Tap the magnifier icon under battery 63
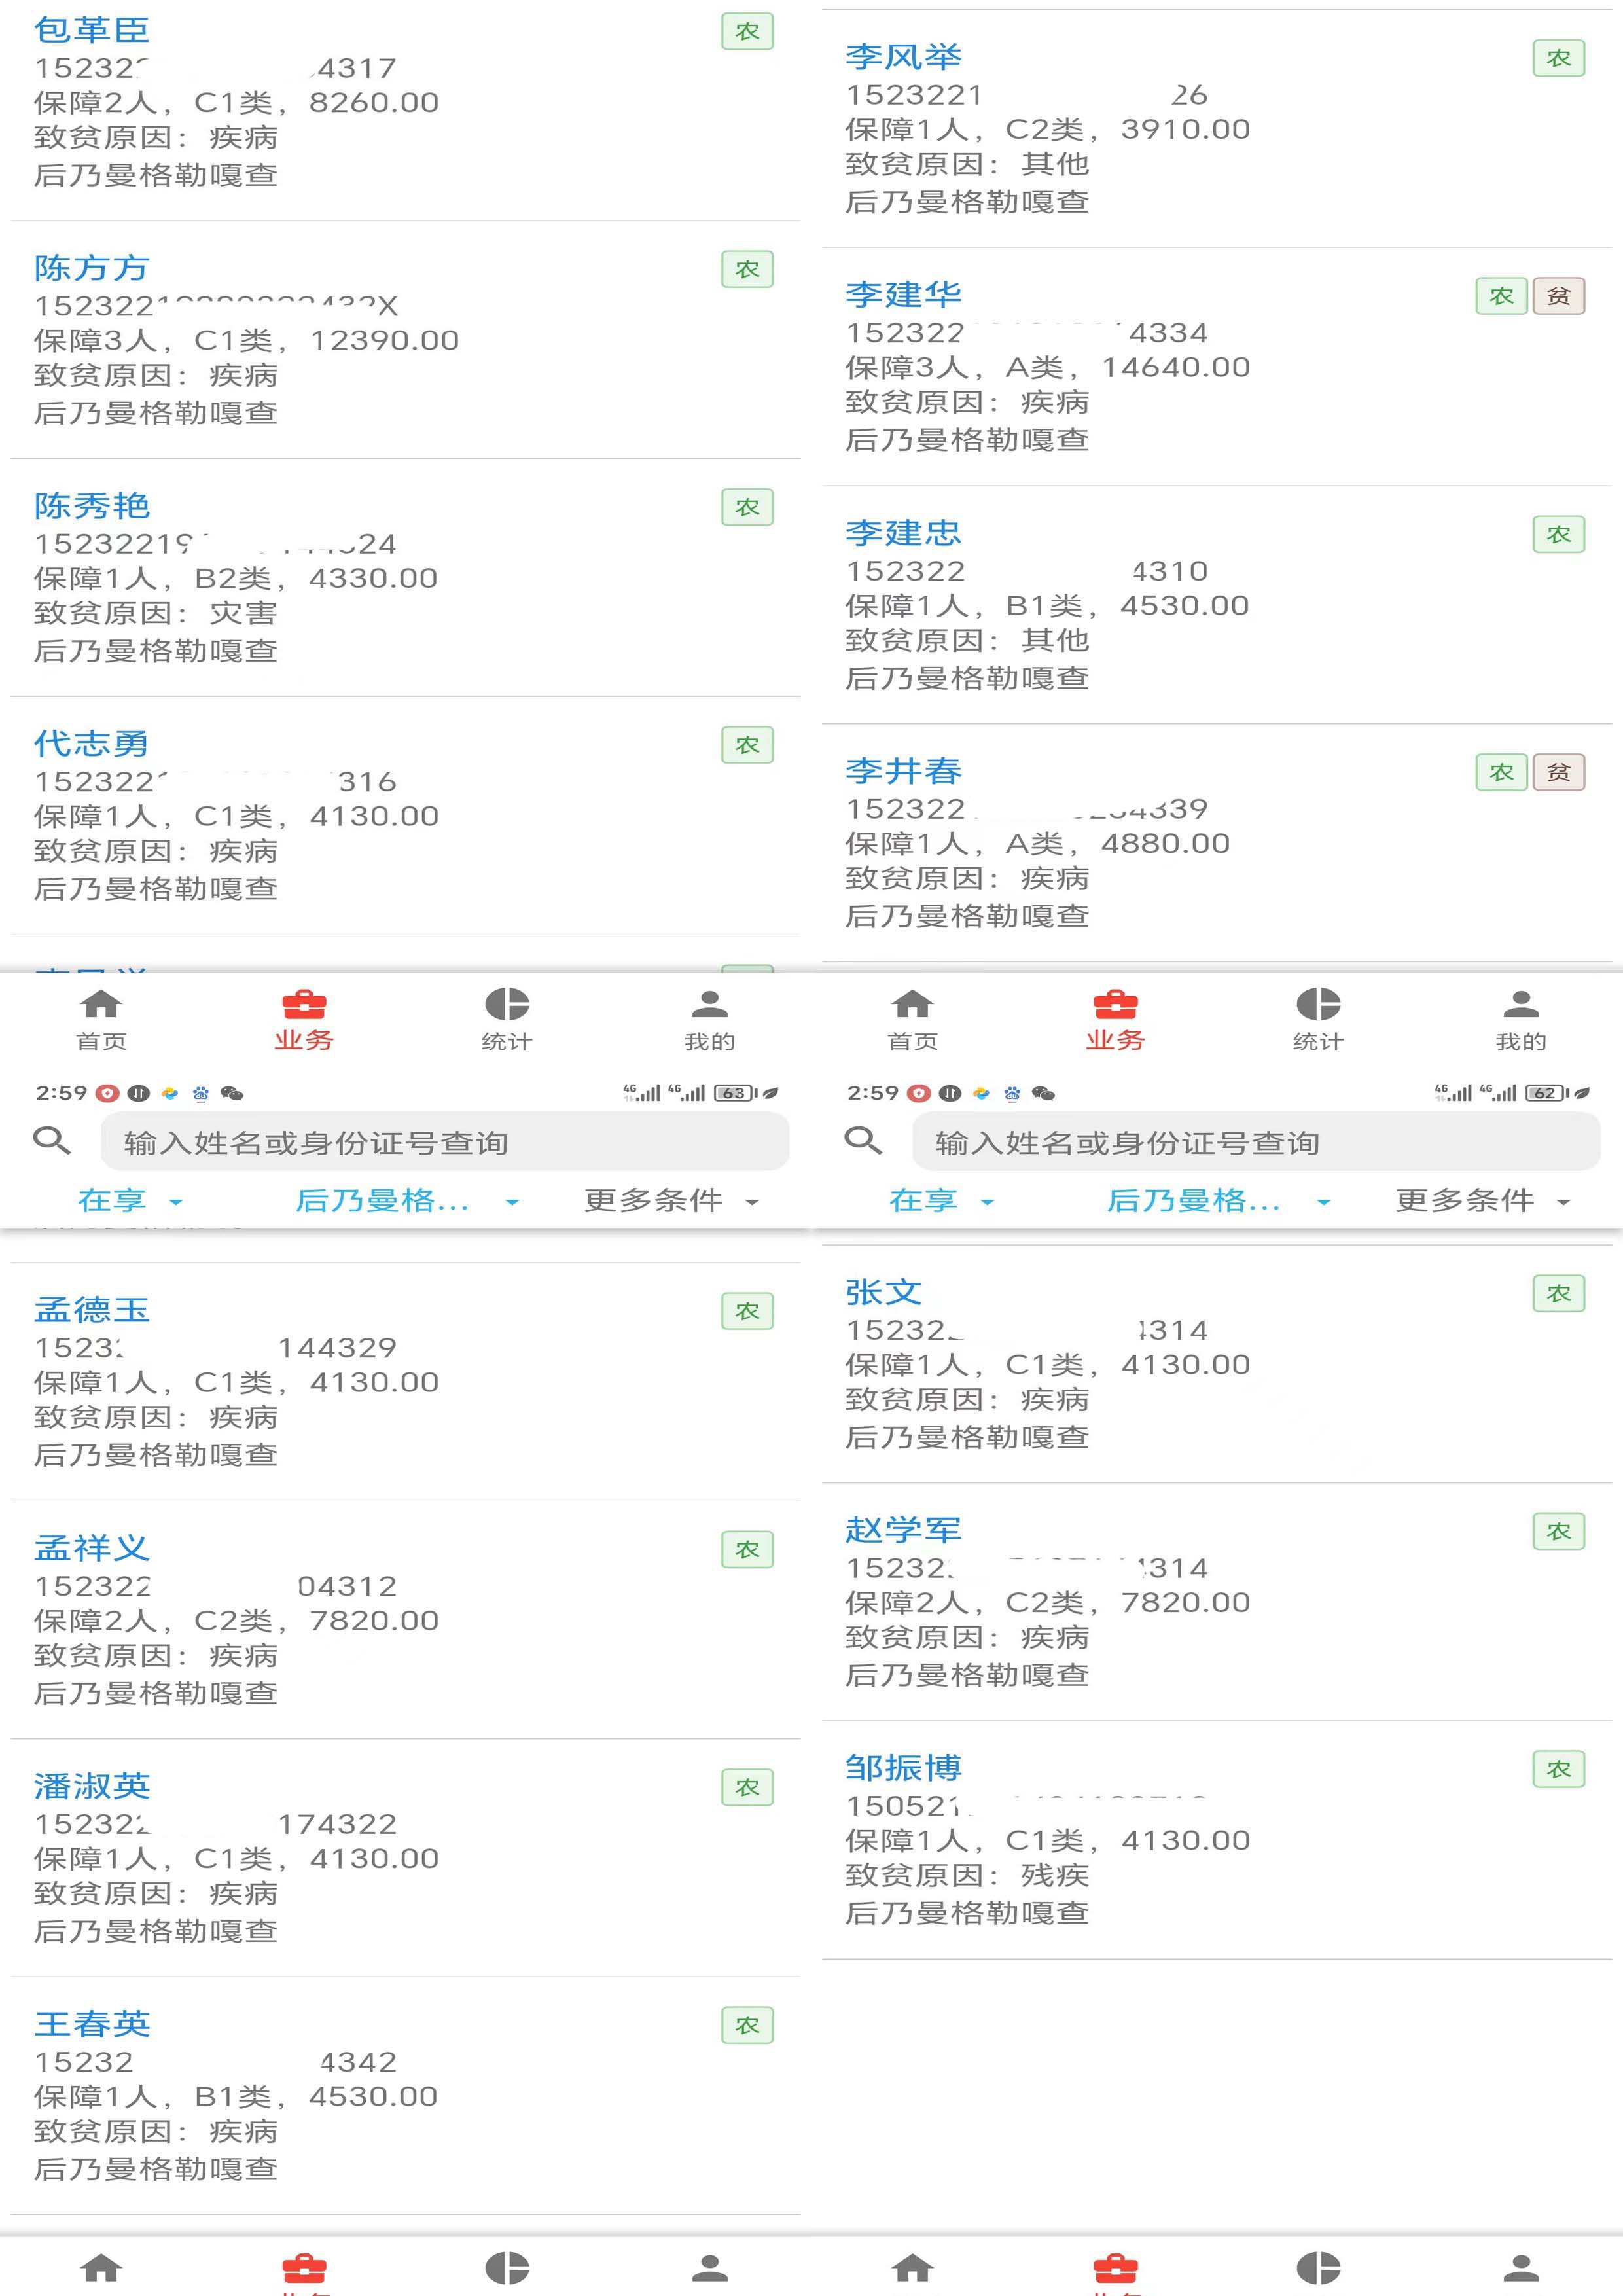 click(x=51, y=1140)
